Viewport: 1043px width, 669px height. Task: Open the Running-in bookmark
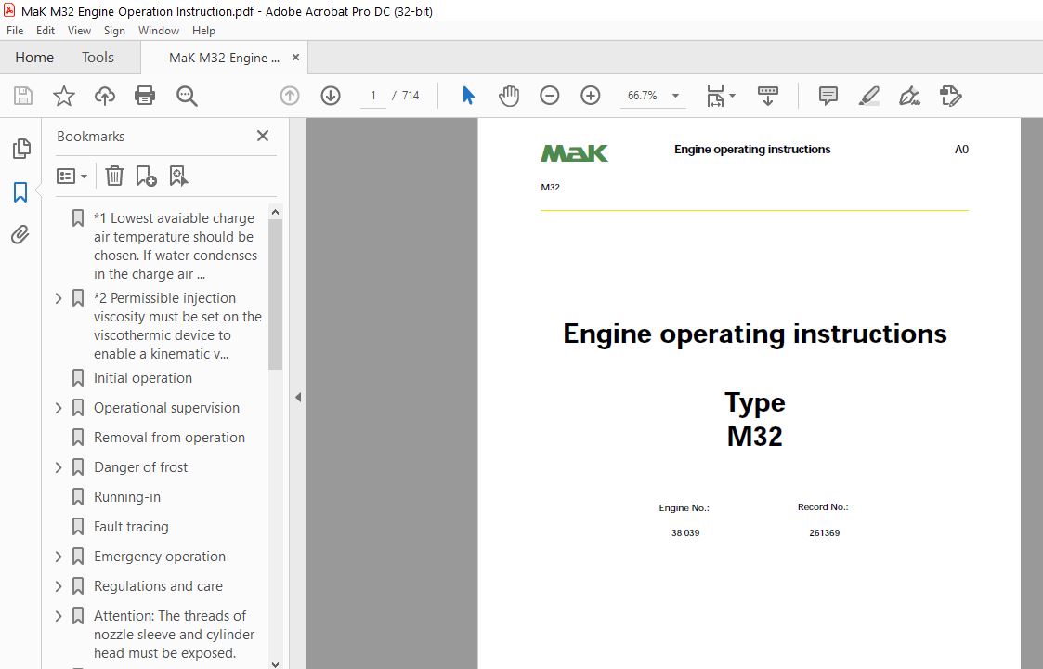127,497
